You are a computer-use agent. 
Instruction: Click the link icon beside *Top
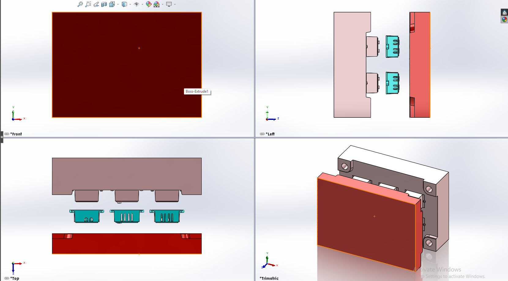pos(7,278)
